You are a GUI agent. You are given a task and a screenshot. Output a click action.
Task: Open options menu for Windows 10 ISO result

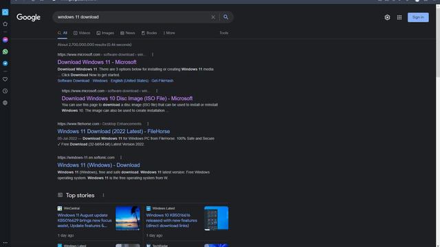pos(157,91)
